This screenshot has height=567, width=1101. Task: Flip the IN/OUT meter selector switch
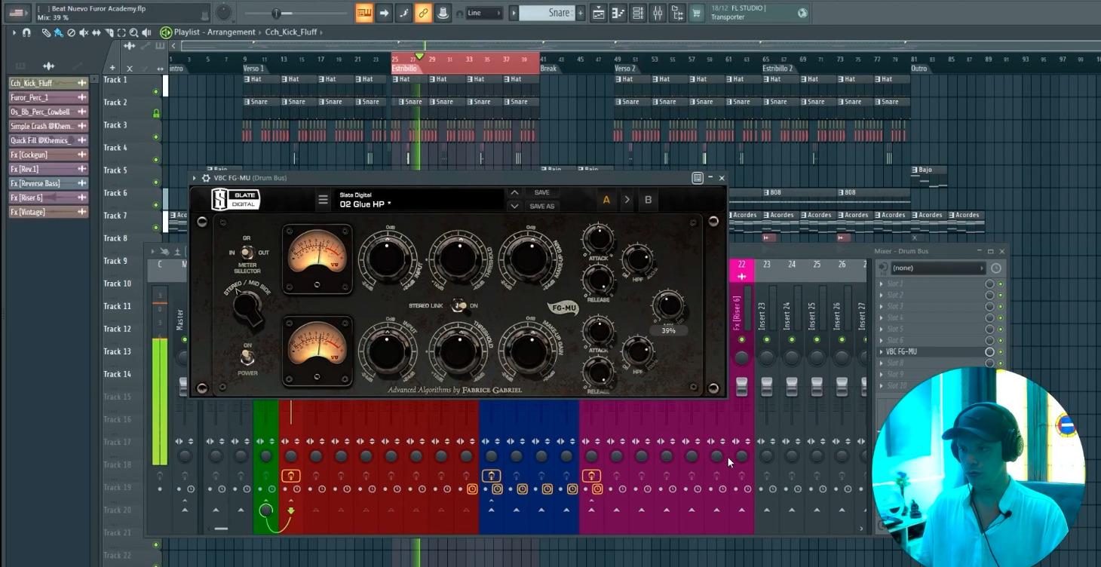246,252
